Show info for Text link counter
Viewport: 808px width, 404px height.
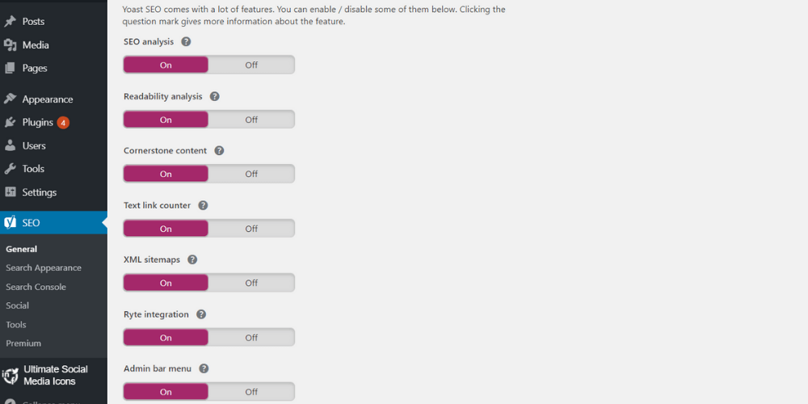coord(203,205)
